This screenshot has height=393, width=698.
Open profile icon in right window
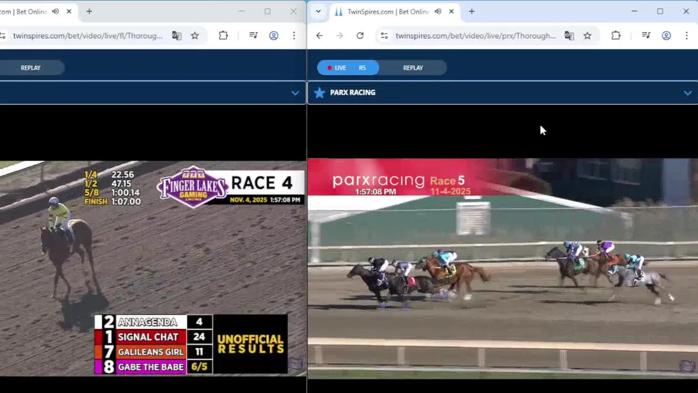[666, 35]
